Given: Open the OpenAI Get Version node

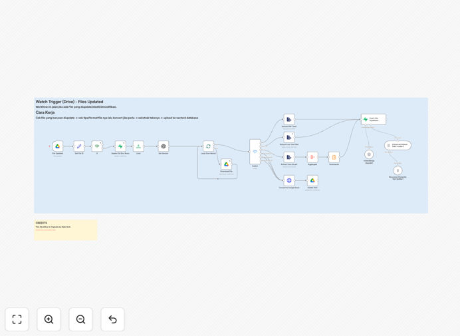Looking at the screenshot, I should (x=164, y=146).
